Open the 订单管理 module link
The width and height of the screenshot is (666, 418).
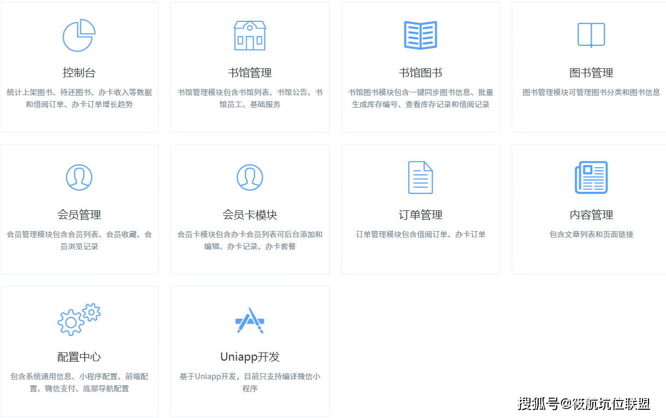pyautogui.click(x=420, y=215)
